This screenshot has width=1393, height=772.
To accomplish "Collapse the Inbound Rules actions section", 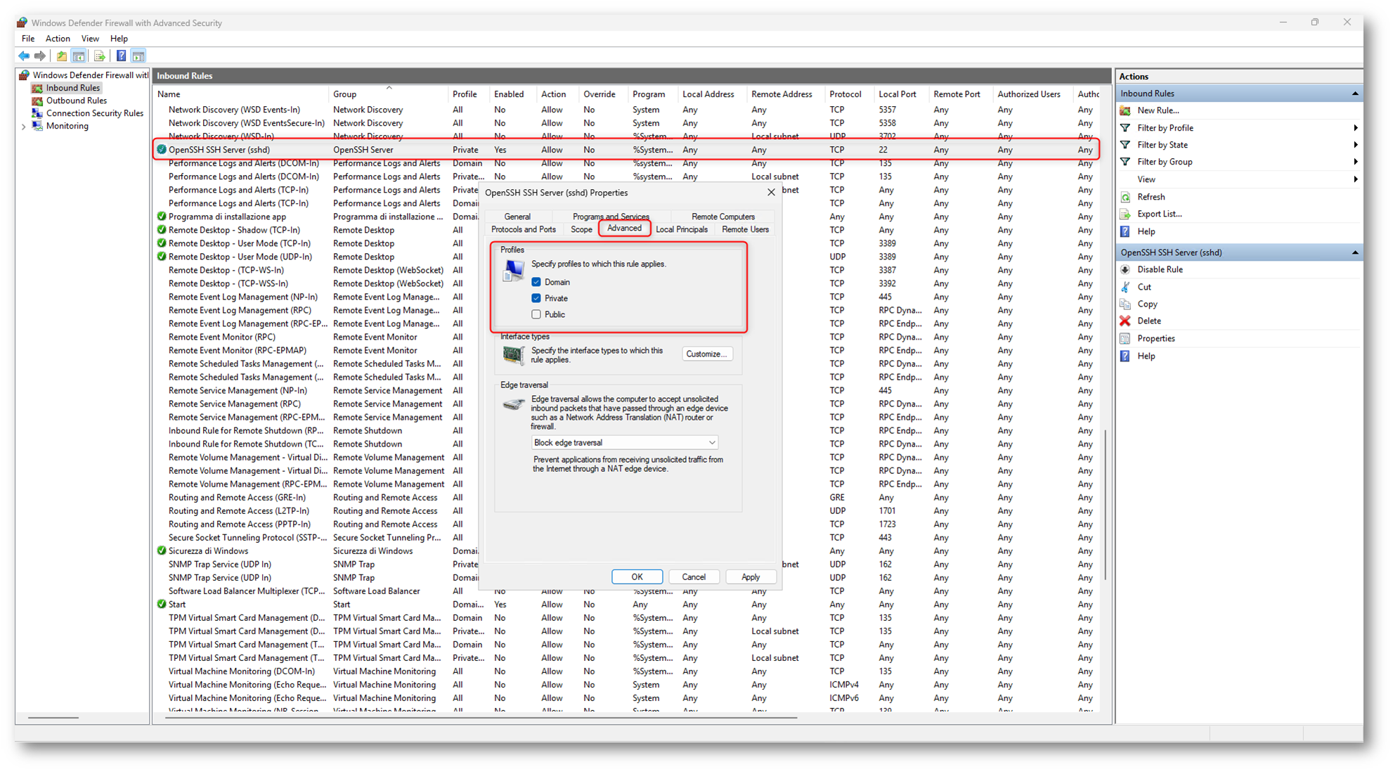I will pos(1355,94).
